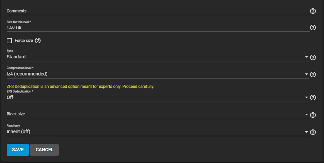Image resolution: width=324 pixels, height=163 pixels.
Task: Open ZFS Deduplication help icon
Action: click(x=313, y=98)
